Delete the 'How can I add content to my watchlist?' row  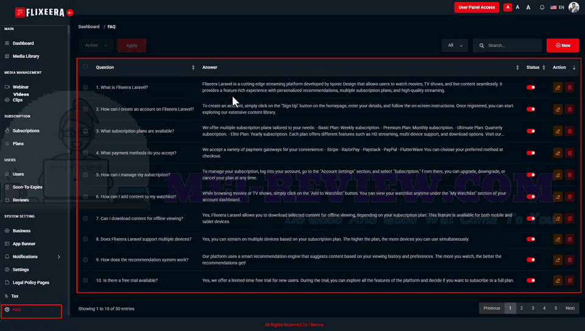(570, 197)
